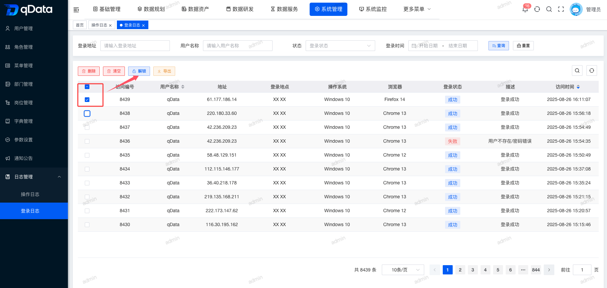607x288 pixels.
Task: Check the row 8431 checkbox
Action: pos(87,211)
